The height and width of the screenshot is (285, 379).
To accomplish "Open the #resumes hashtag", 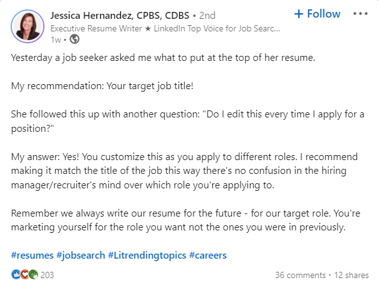I will click(31, 255).
